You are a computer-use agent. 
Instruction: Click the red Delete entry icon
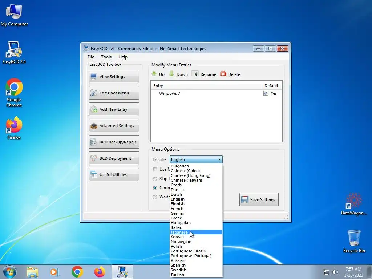coord(223,74)
